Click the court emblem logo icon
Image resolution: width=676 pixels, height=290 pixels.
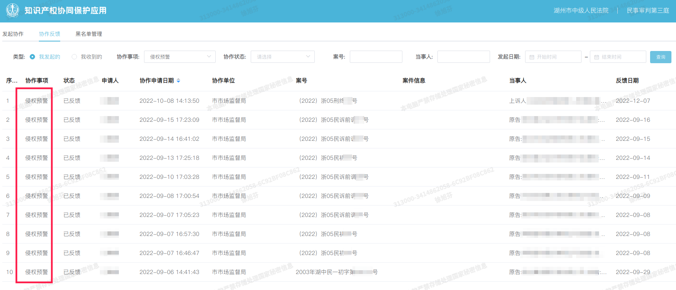pyautogui.click(x=13, y=11)
